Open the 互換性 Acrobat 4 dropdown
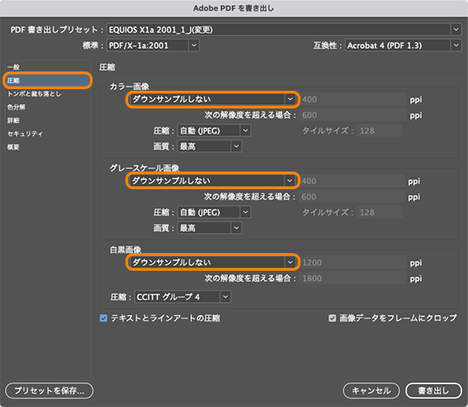This screenshot has height=407, width=468. tap(403, 45)
